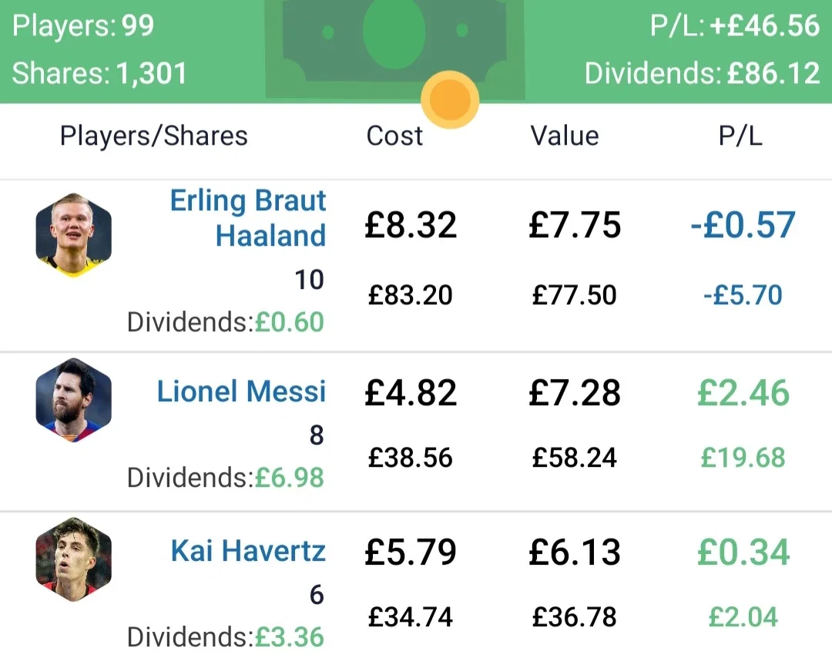The height and width of the screenshot is (668, 832).
Task: Select the Players: 99 summary
Action: (x=83, y=25)
